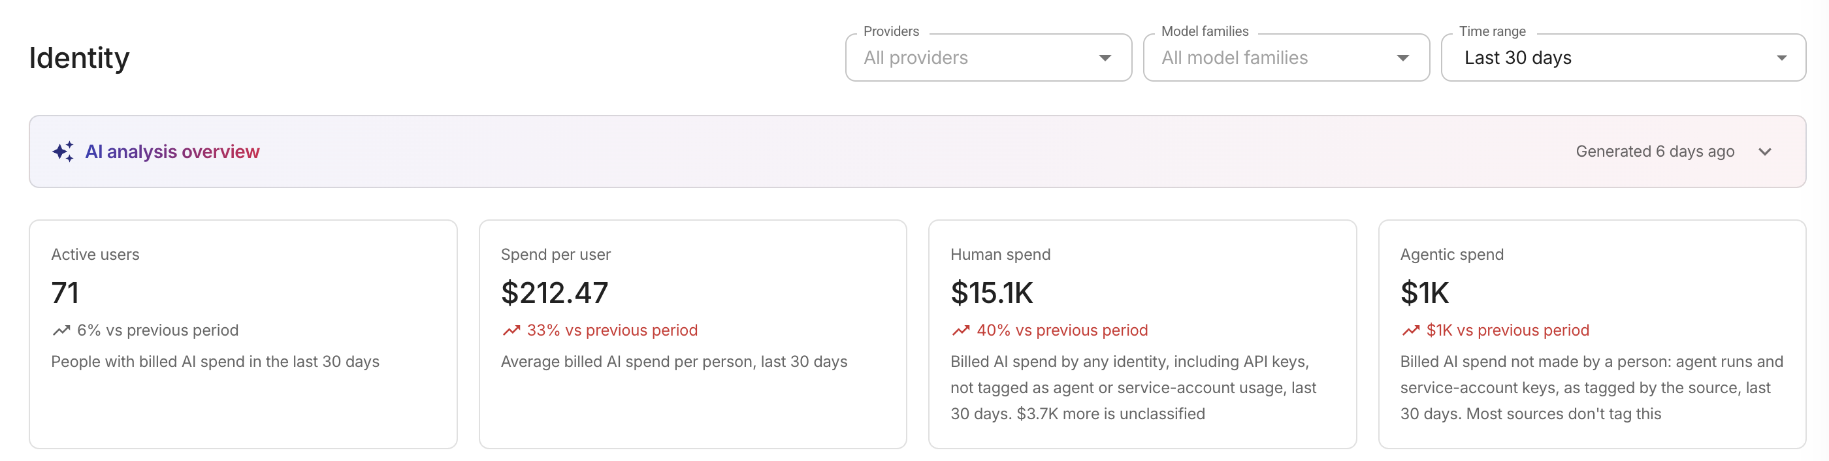Click the Human spend trend arrow icon

961,330
